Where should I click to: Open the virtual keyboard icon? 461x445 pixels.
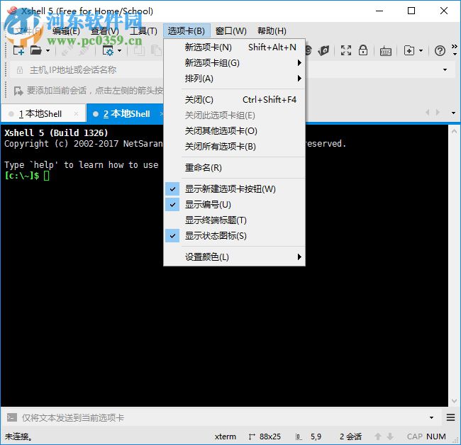(x=385, y=51)
